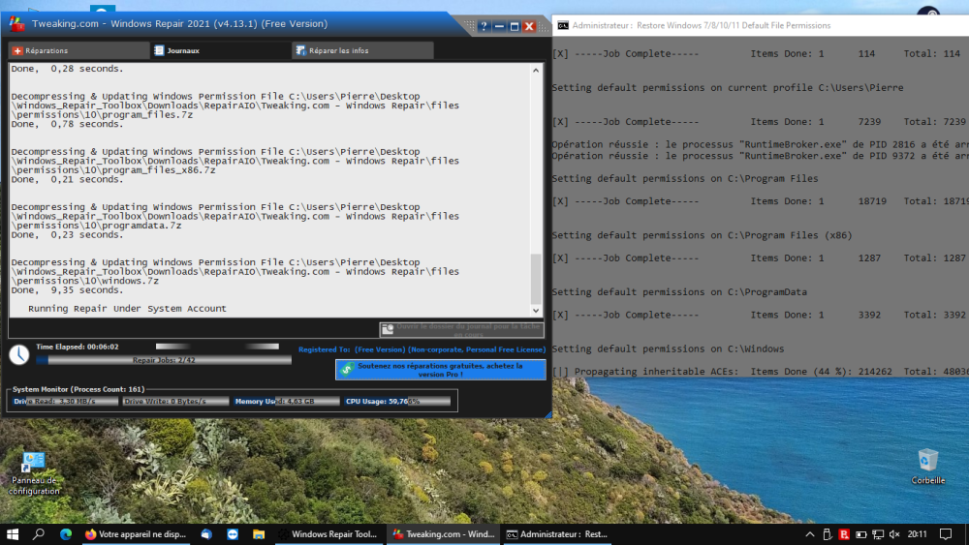Click the battery tray icon
Viewport: 969px width, 545px height.
click(x=860, y=534)
